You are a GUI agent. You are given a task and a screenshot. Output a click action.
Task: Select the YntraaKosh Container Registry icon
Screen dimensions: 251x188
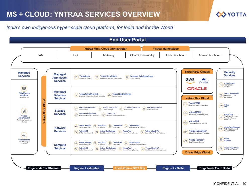pos(77,77)
